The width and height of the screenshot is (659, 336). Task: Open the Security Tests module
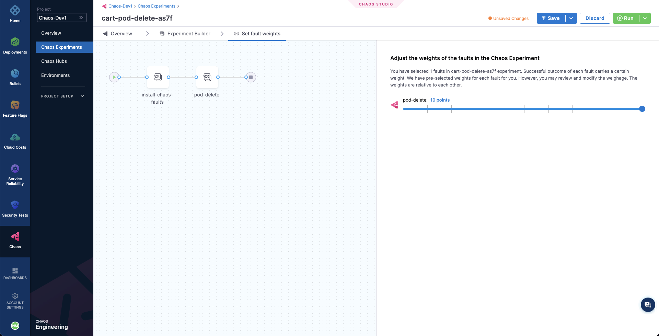(x=15, y=209)
